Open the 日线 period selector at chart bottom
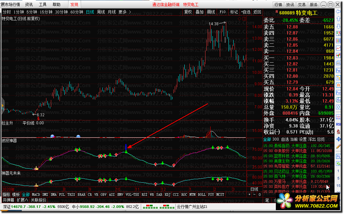 254,189
